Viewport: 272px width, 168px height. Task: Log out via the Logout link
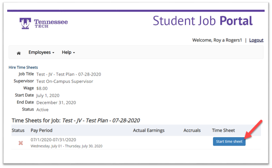click(256, 40)
